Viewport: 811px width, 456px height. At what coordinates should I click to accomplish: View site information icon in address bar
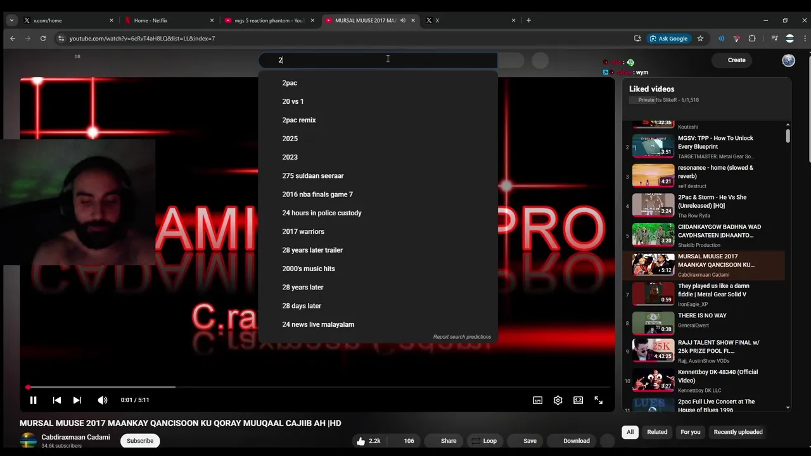pyautogui.click(x=61, y=39)
